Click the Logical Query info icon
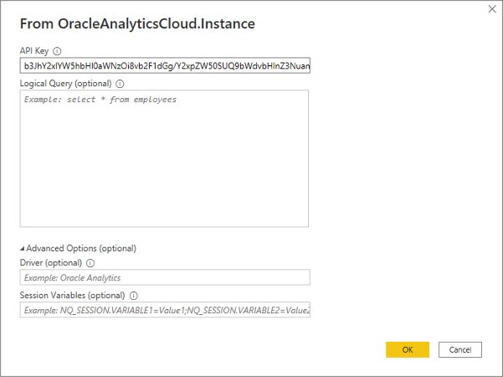The width and height of the screenshot is (503, 377). 120,84
